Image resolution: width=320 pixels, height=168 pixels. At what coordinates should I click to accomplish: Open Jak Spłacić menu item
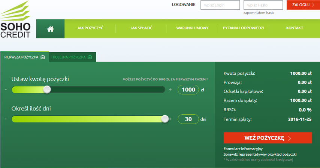[x=141, y=28]
